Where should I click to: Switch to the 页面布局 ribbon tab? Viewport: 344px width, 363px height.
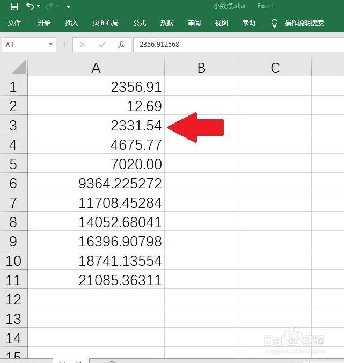click(106, 23)
